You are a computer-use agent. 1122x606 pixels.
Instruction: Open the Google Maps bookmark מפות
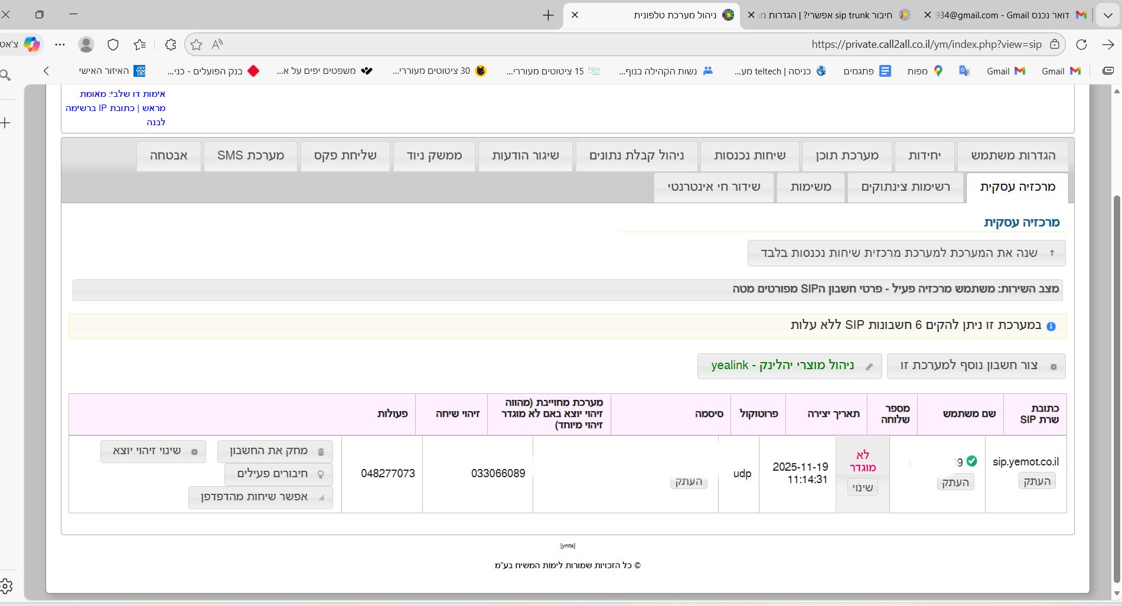925,71
